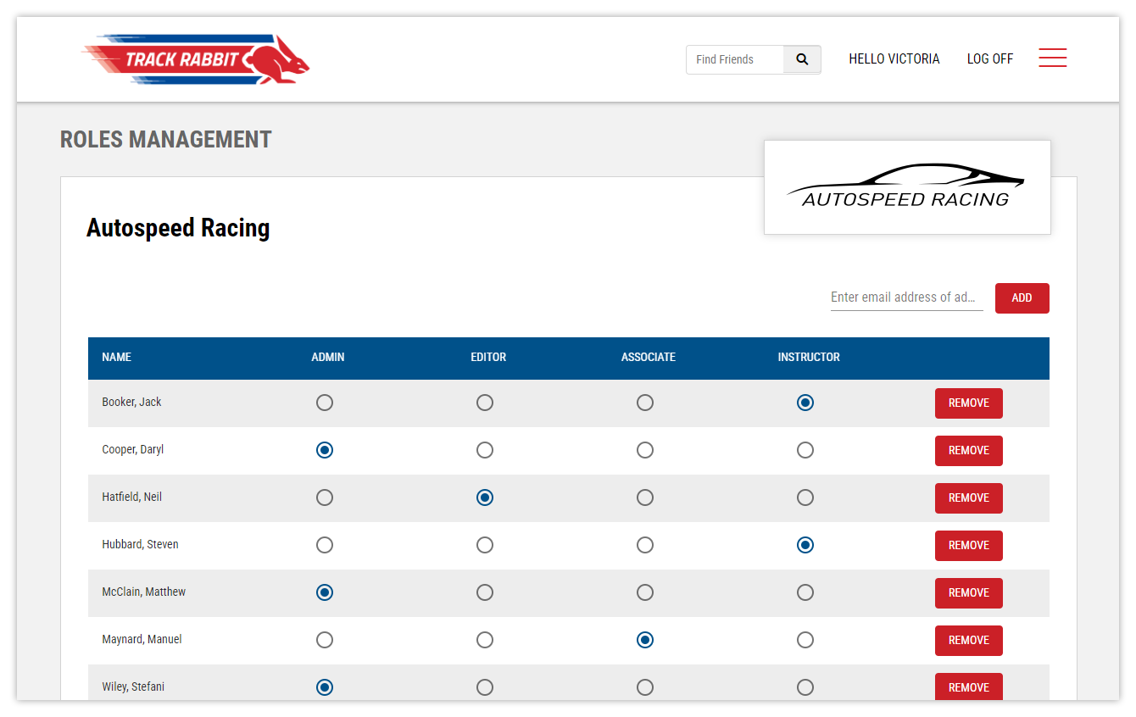This screenshot has height=717, width=1136.
Task: Select Instructor radio for Hubbard, Steven
Action: 805,545
